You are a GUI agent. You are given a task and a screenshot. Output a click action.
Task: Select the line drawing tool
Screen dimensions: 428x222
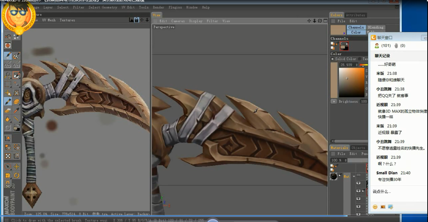coord(16,119)
